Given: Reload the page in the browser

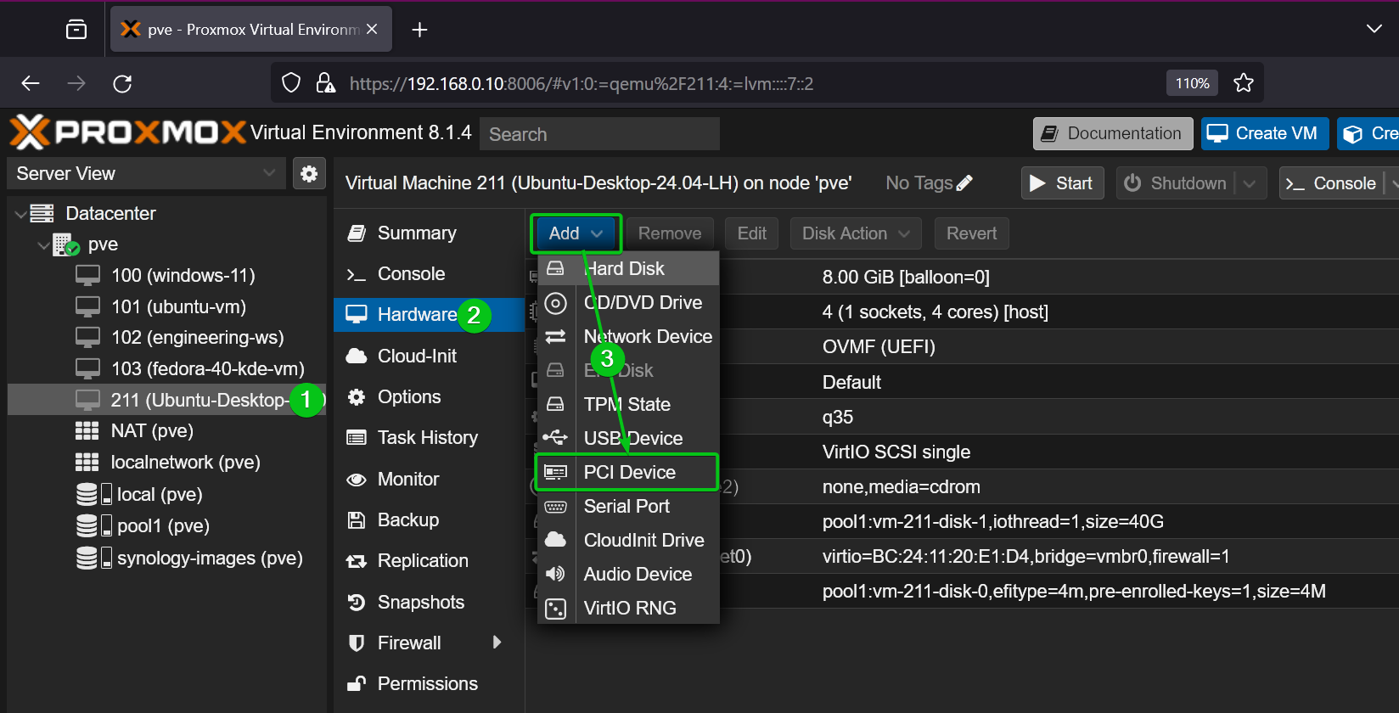Looking at the screenshot, I should tap(122, 83).
